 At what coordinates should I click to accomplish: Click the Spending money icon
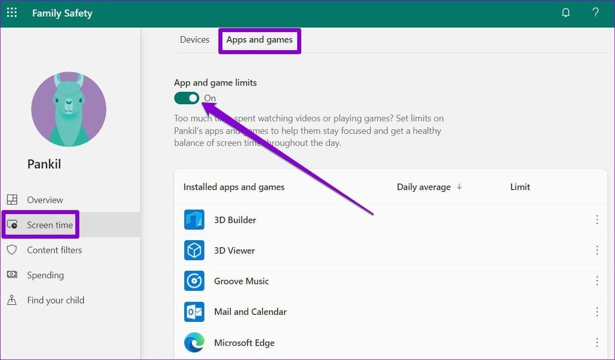12,275
